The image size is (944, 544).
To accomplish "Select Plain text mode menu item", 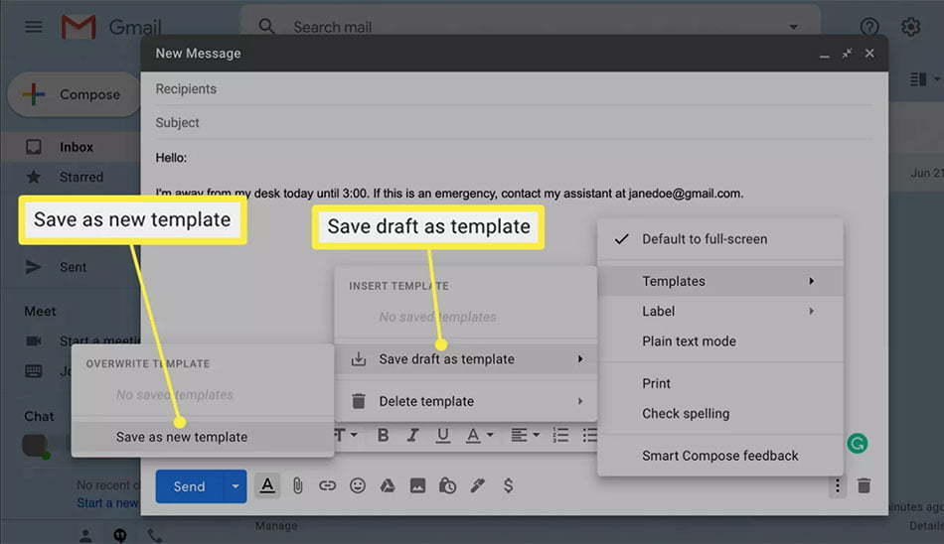I will 689,341.
